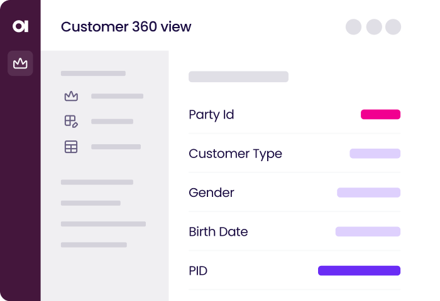Image resolution: width=440 pixels, height=301 pixels.
Task: Click the pink Party Id value
Action: [380, 115]
